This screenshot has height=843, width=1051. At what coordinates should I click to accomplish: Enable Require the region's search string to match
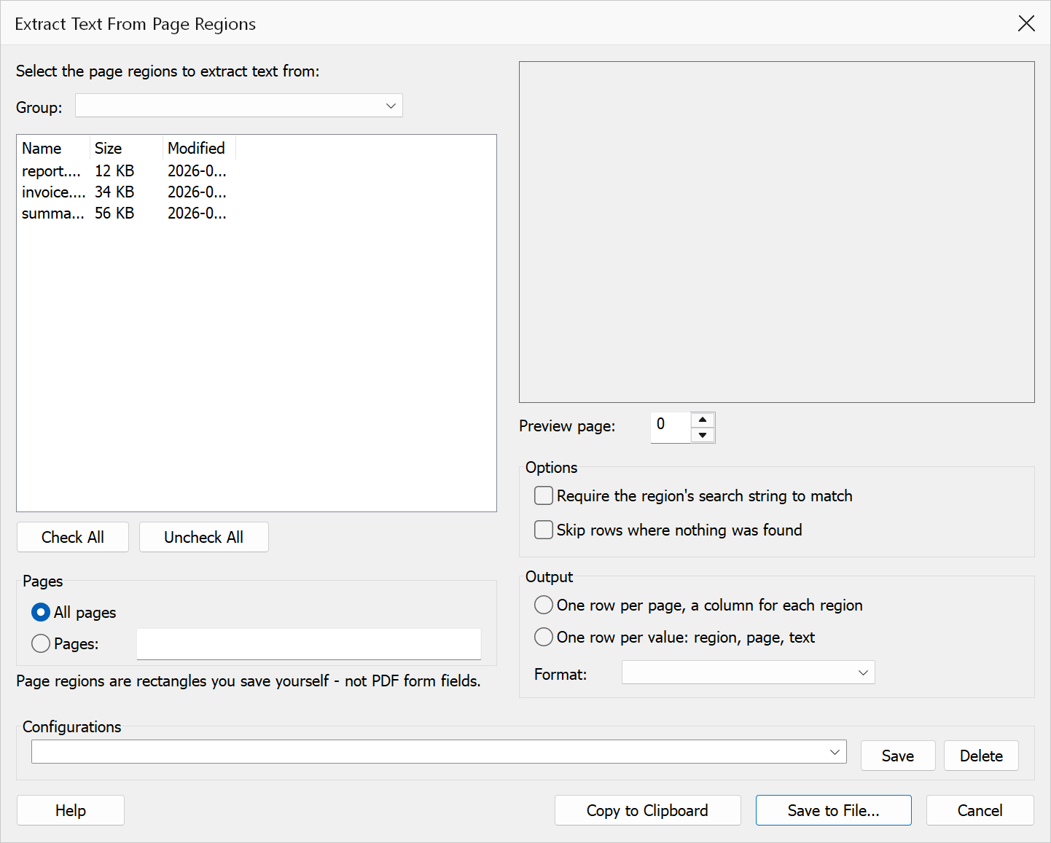[544, 496]
